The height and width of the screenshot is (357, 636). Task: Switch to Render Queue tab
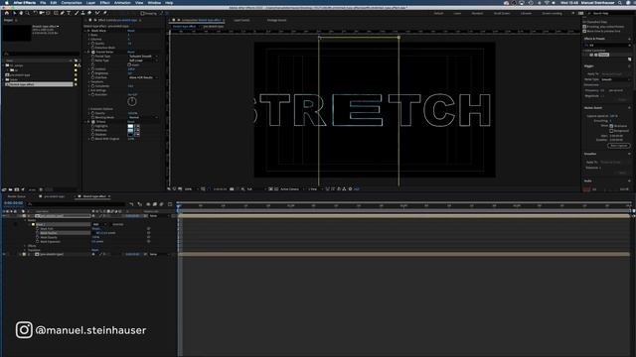(x=16, y=196)
